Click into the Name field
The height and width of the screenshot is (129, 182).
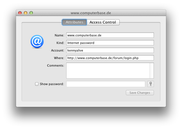(x=110, y=35)
